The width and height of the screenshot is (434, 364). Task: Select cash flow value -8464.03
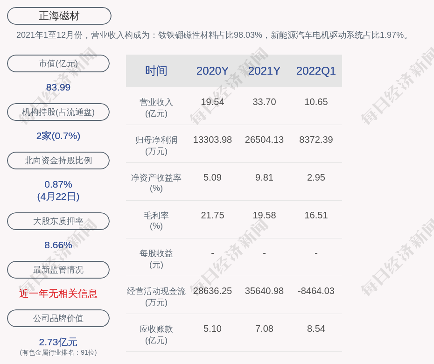[x=316, y=291]
